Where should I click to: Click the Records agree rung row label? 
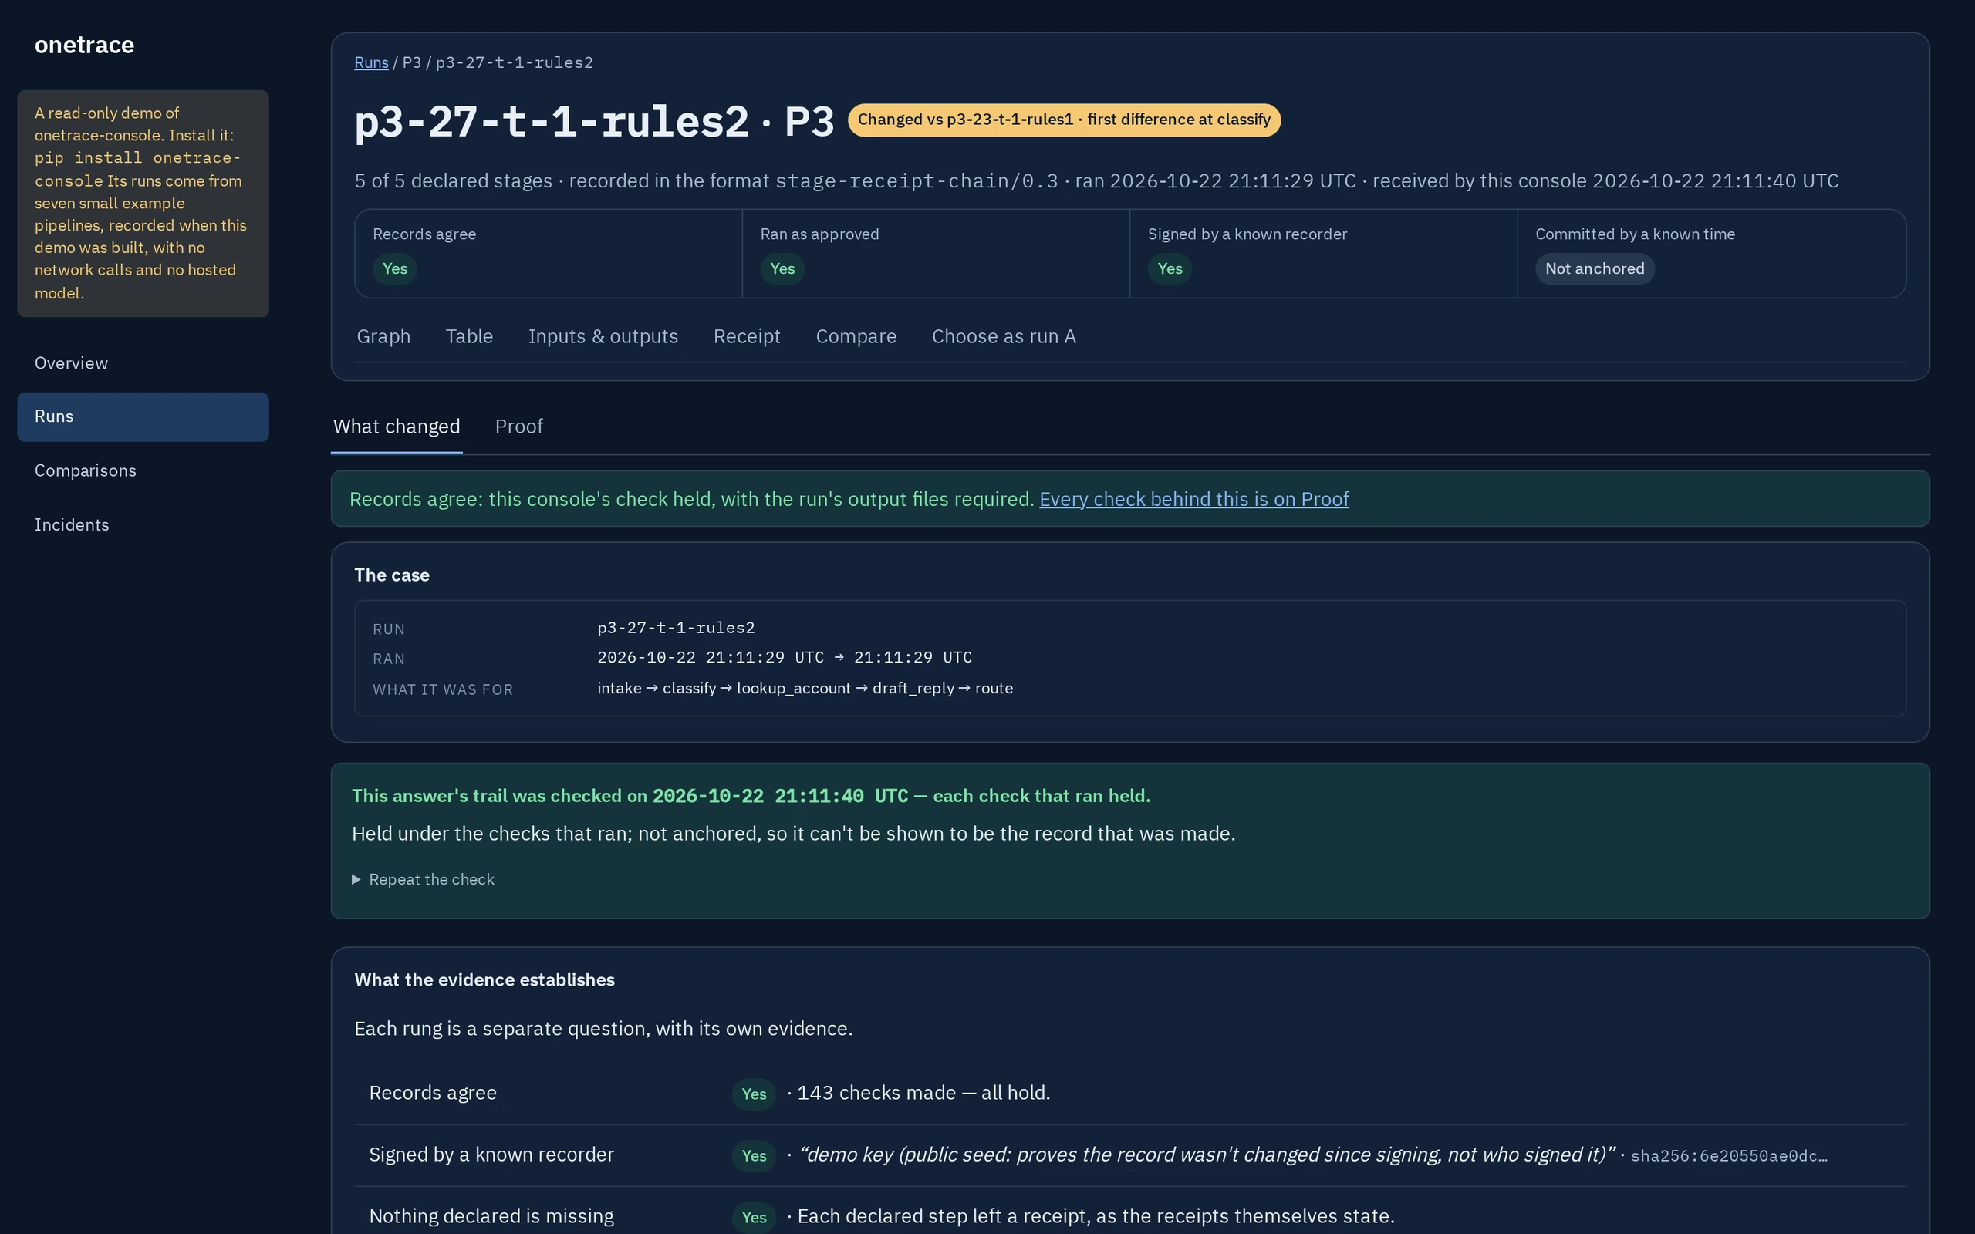pos(433,1093)
